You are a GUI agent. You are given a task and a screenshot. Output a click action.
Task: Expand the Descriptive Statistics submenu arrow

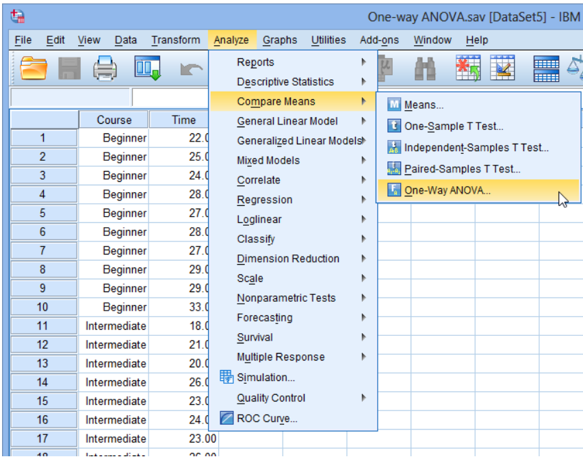[363, 81]
